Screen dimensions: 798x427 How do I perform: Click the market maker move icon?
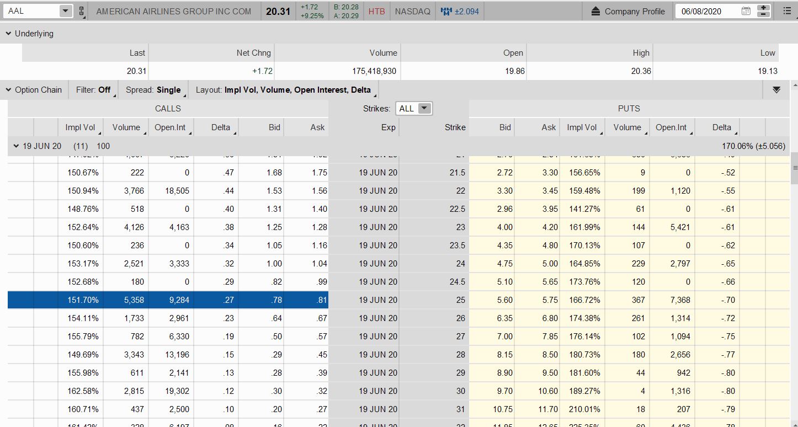tap(446, 11)
